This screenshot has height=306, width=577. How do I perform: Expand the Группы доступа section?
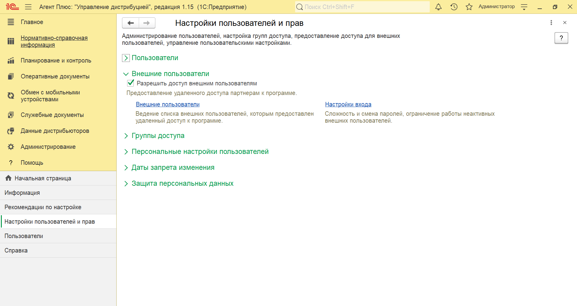click(x=126, y=136)
